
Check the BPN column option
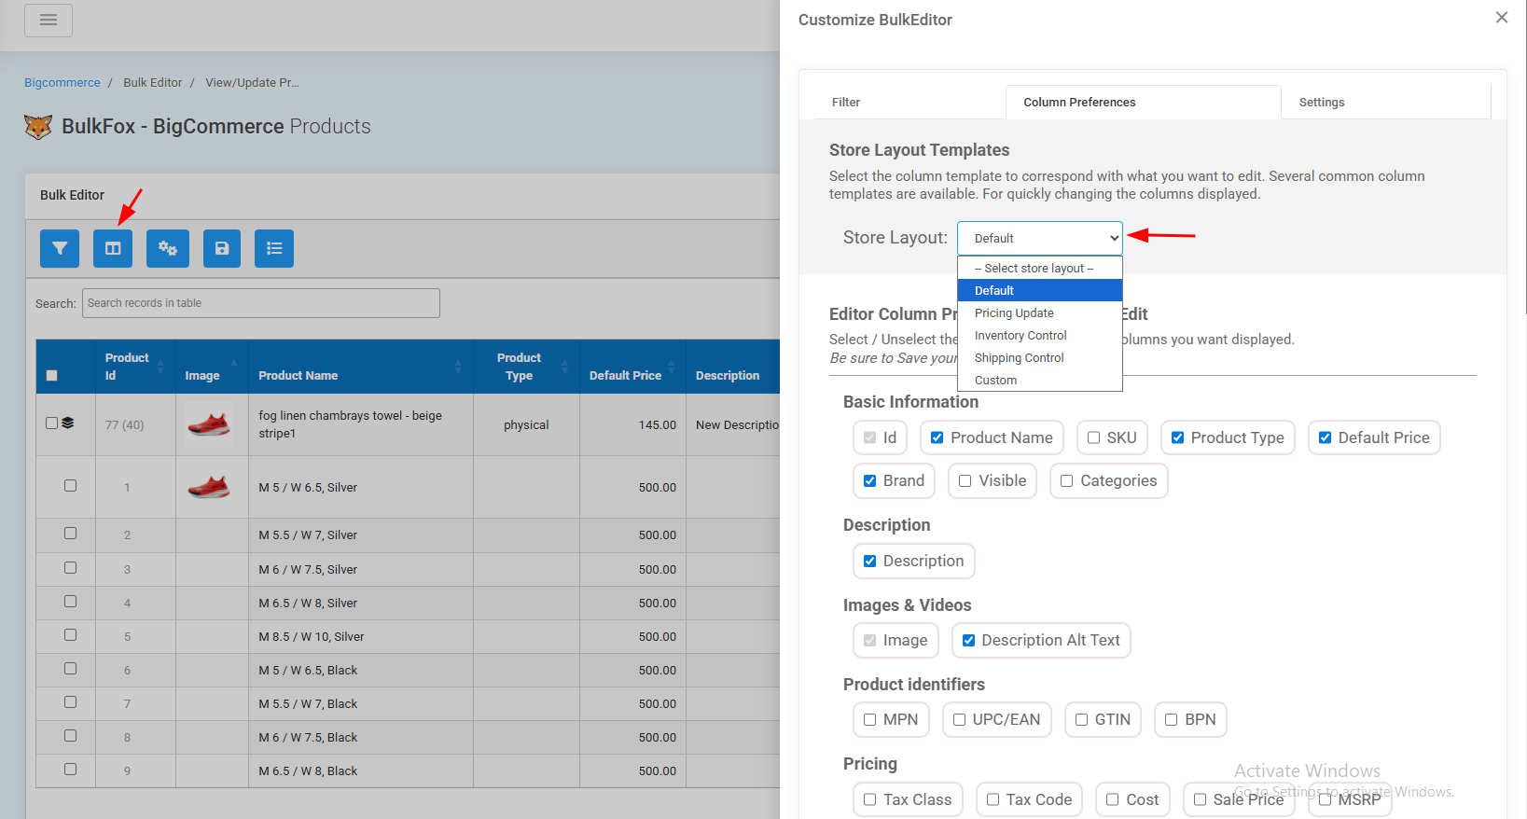click(1172, 720)
